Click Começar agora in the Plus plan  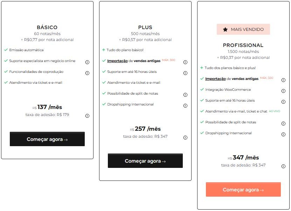click(x=145, y=161)
